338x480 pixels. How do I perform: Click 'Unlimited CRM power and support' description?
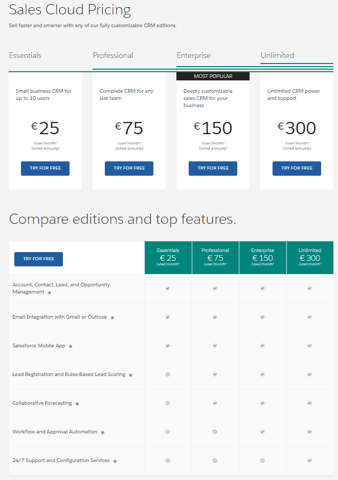[294, 95]
